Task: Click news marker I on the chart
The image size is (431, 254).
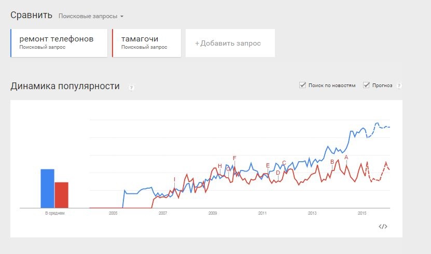Action: (x=174, y=179)
